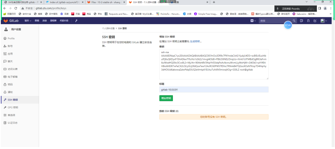Open the 群组 menu in the navbar

pos(37,21)
